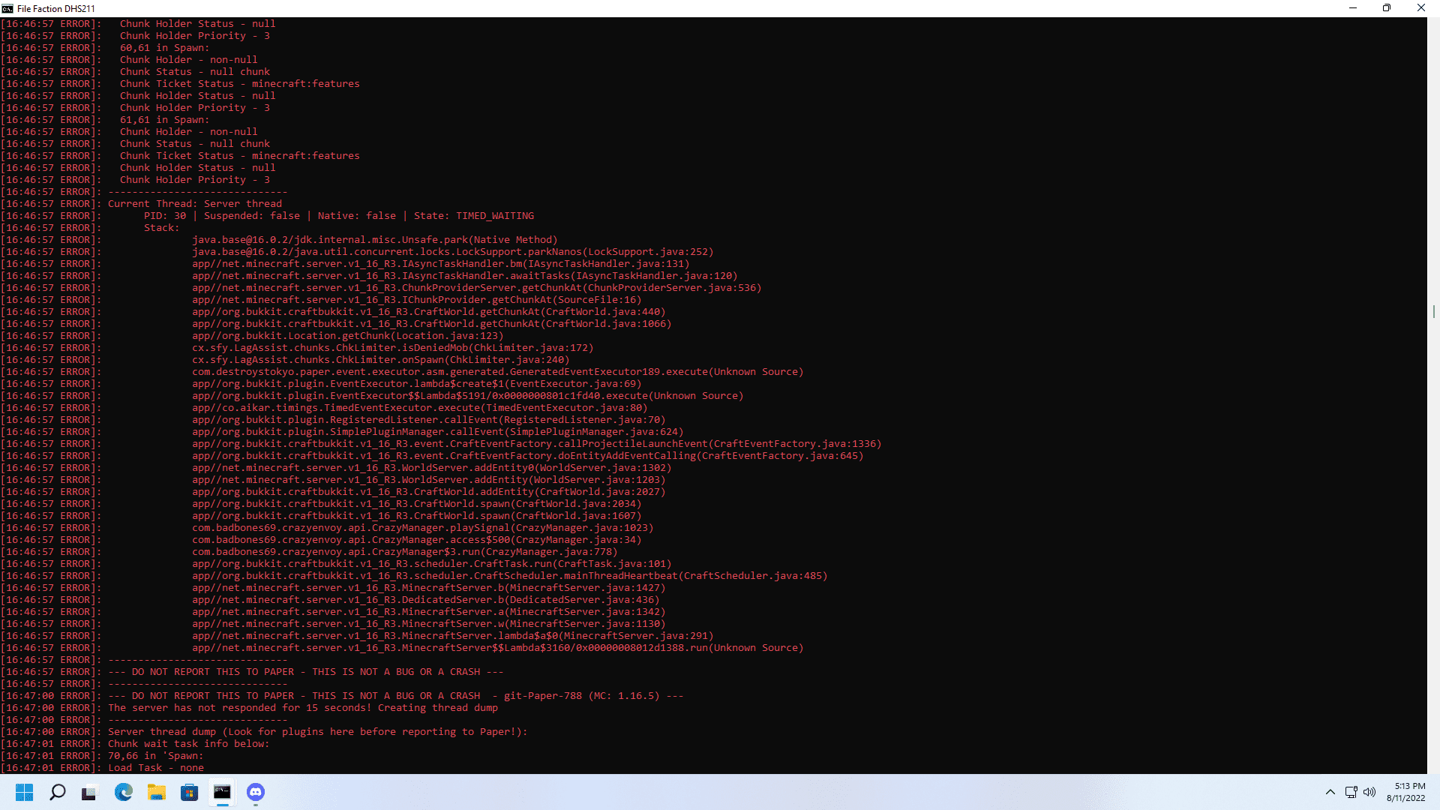This screenshot has height=810, width=1440.
Task: Click the File Faction DHS211 title bar
Action: click(x=56, y=8)
